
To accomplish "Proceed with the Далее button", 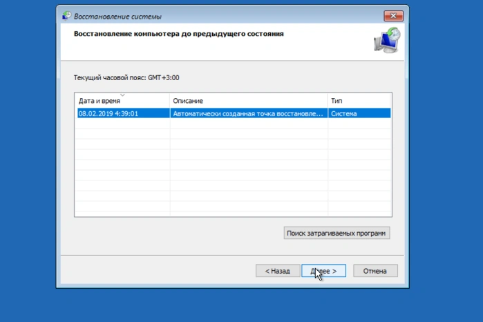I will point(324,271).
